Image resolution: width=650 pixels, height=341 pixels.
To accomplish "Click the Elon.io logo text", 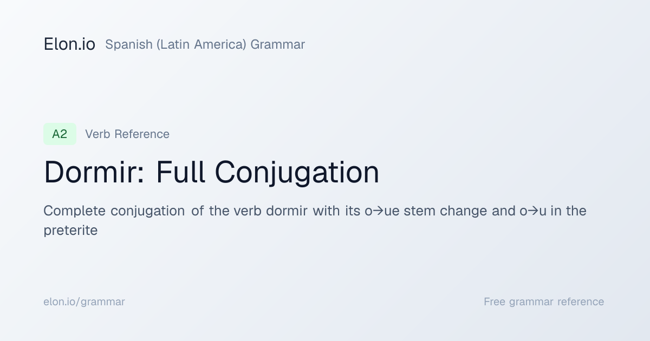I will 69,44.
